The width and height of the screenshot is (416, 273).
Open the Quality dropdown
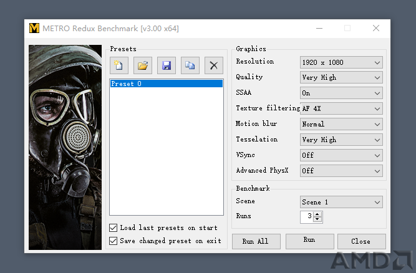click(x=341, y=78)
